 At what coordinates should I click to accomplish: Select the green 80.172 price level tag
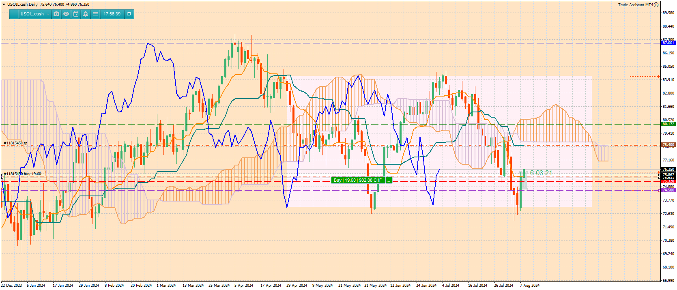[668, 124]
